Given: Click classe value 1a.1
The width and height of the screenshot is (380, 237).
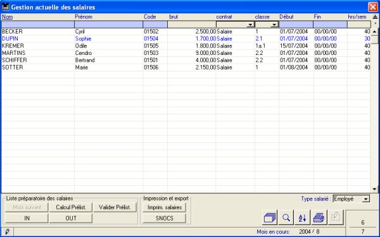Looking at the screenshot, I should (260, 46).
